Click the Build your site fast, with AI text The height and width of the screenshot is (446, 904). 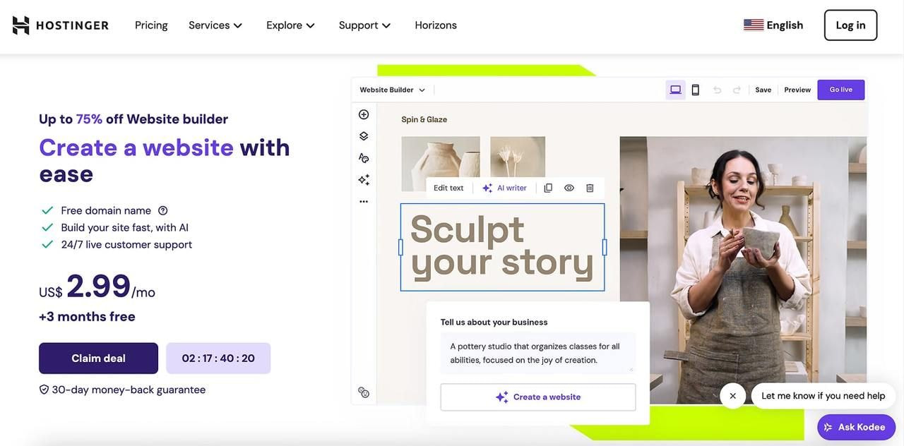pyautogui.click(x=124, y=227)
